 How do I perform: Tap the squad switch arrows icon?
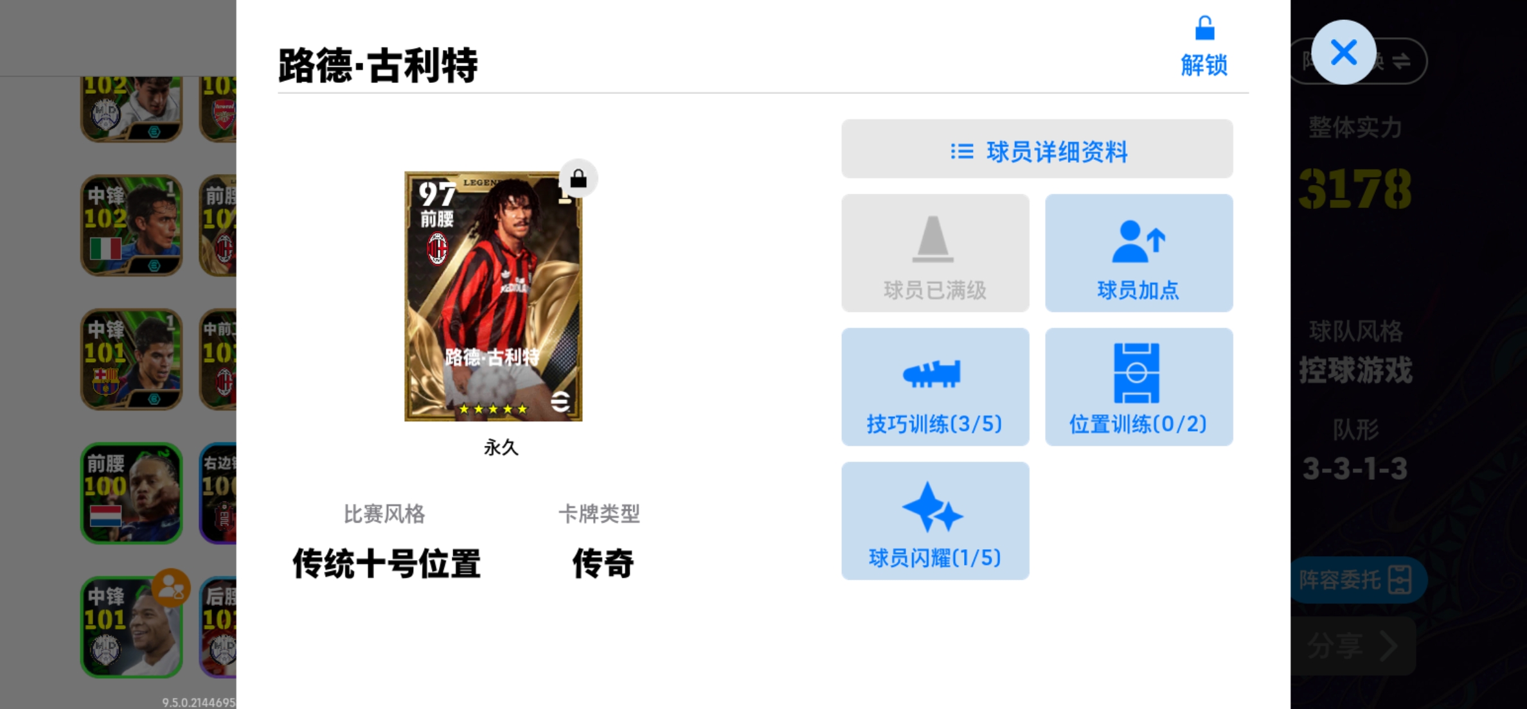coord(1402,61)
